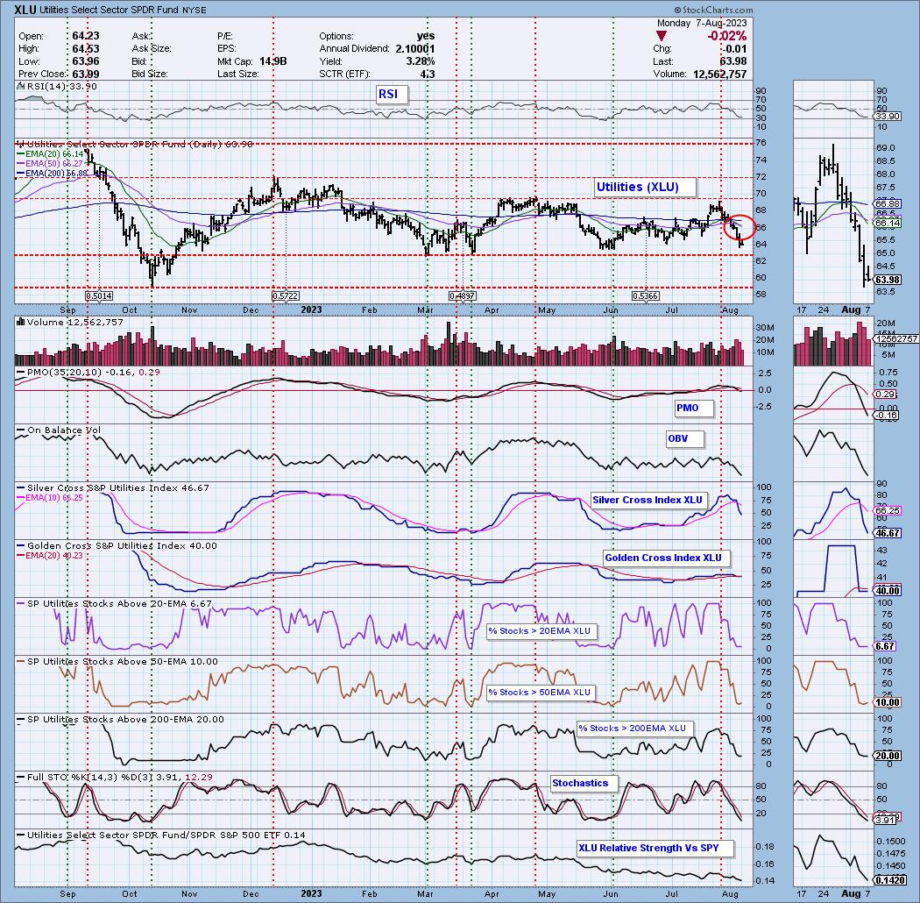Click the Yield value 3.28%

point(420,61)
